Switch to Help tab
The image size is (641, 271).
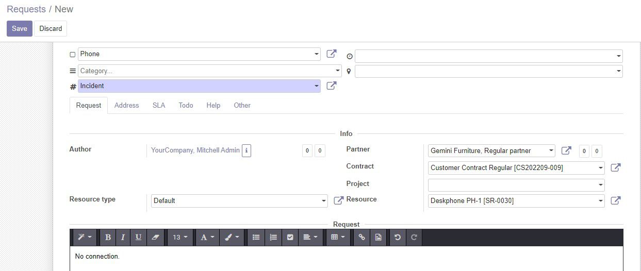pos(213,105)
